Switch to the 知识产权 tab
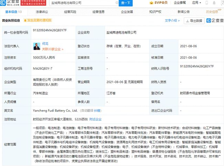Viewport: 224px width, 166px height. click(155, 12)
